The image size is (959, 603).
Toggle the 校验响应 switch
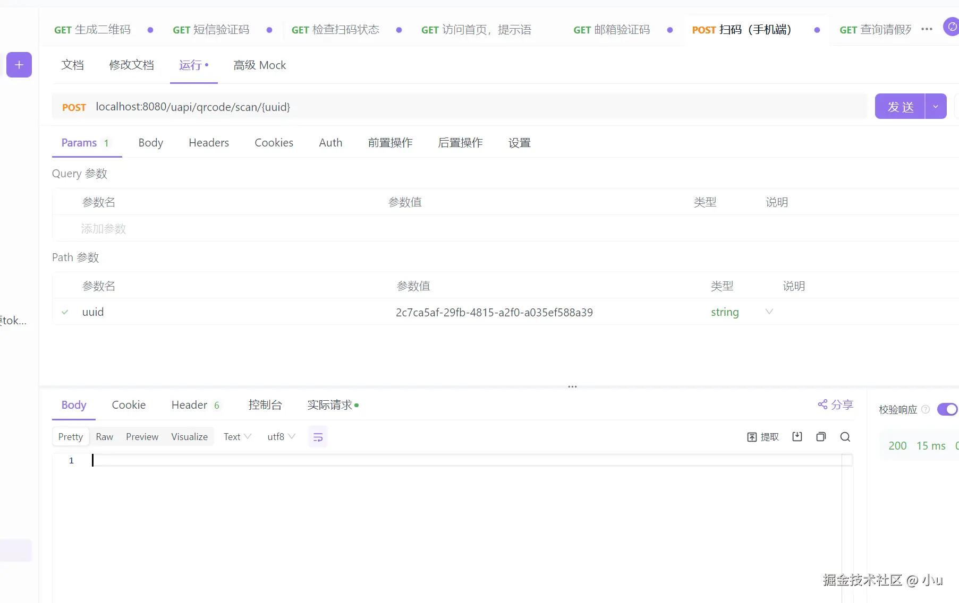click(947, 409)
